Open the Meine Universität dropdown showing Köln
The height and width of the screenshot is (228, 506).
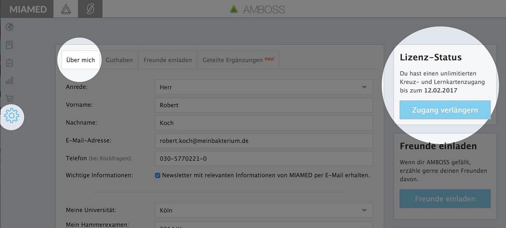pyautogui.click(x=264, y=210)
